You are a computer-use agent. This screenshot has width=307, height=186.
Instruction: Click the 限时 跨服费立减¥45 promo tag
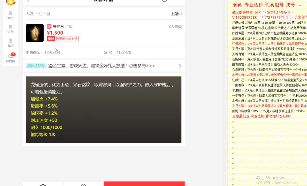click(x=63, y=38)
